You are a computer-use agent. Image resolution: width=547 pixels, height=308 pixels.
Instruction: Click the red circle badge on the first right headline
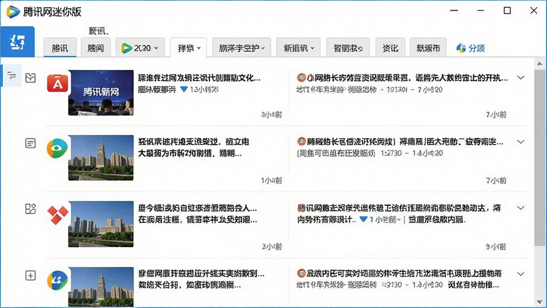click(301, 78)
